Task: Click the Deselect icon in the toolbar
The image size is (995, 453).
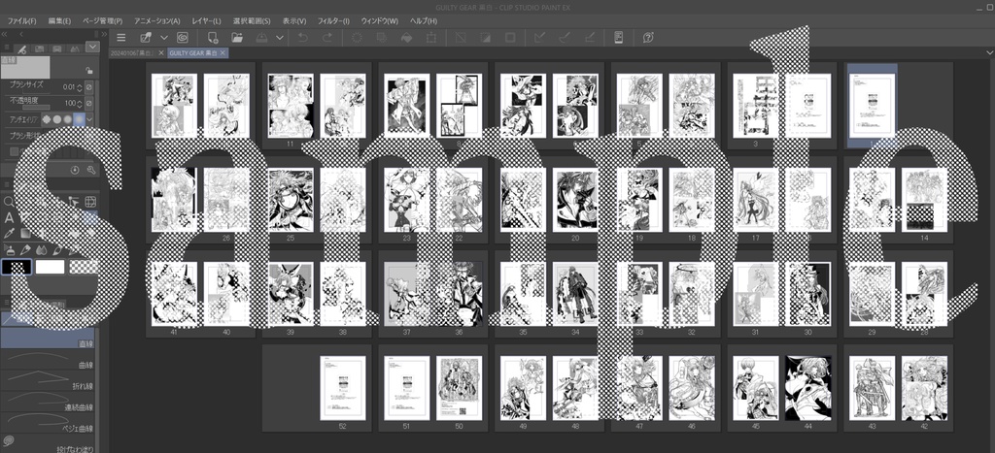Action: pos(462,38)
